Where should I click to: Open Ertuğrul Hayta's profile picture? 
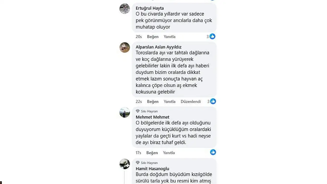pos(125,9)
